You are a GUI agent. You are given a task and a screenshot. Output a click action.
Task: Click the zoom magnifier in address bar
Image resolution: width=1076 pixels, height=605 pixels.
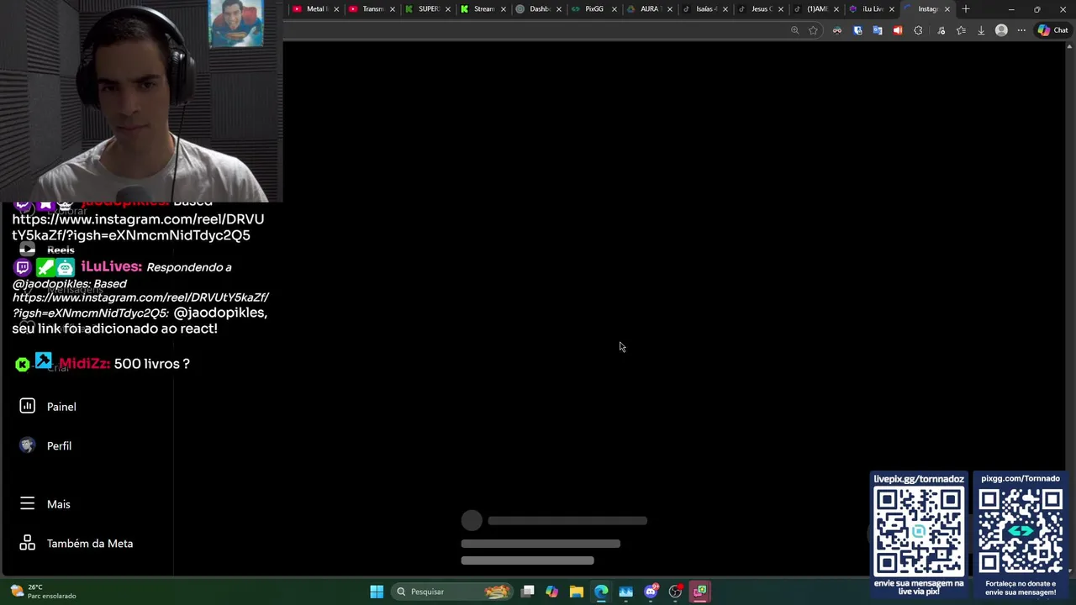click(x=794, y=30)
